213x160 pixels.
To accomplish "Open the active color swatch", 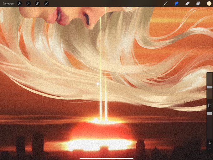I will 209,3.
